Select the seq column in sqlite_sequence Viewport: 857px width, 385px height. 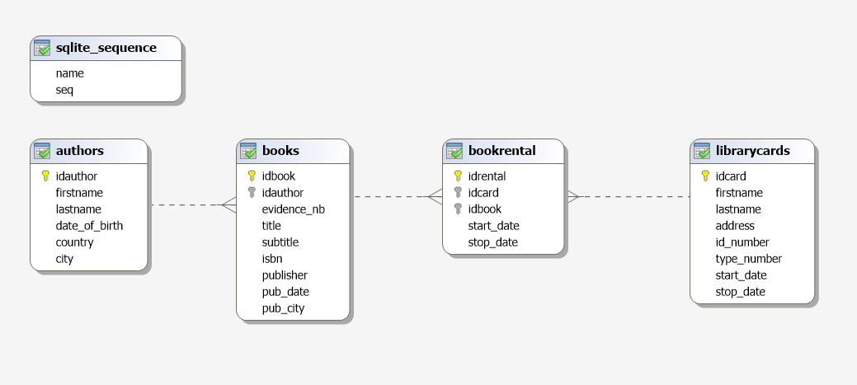pyautogui.click(x=64, y=89)
